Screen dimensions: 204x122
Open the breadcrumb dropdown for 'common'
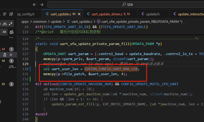(x=40, y=21)
